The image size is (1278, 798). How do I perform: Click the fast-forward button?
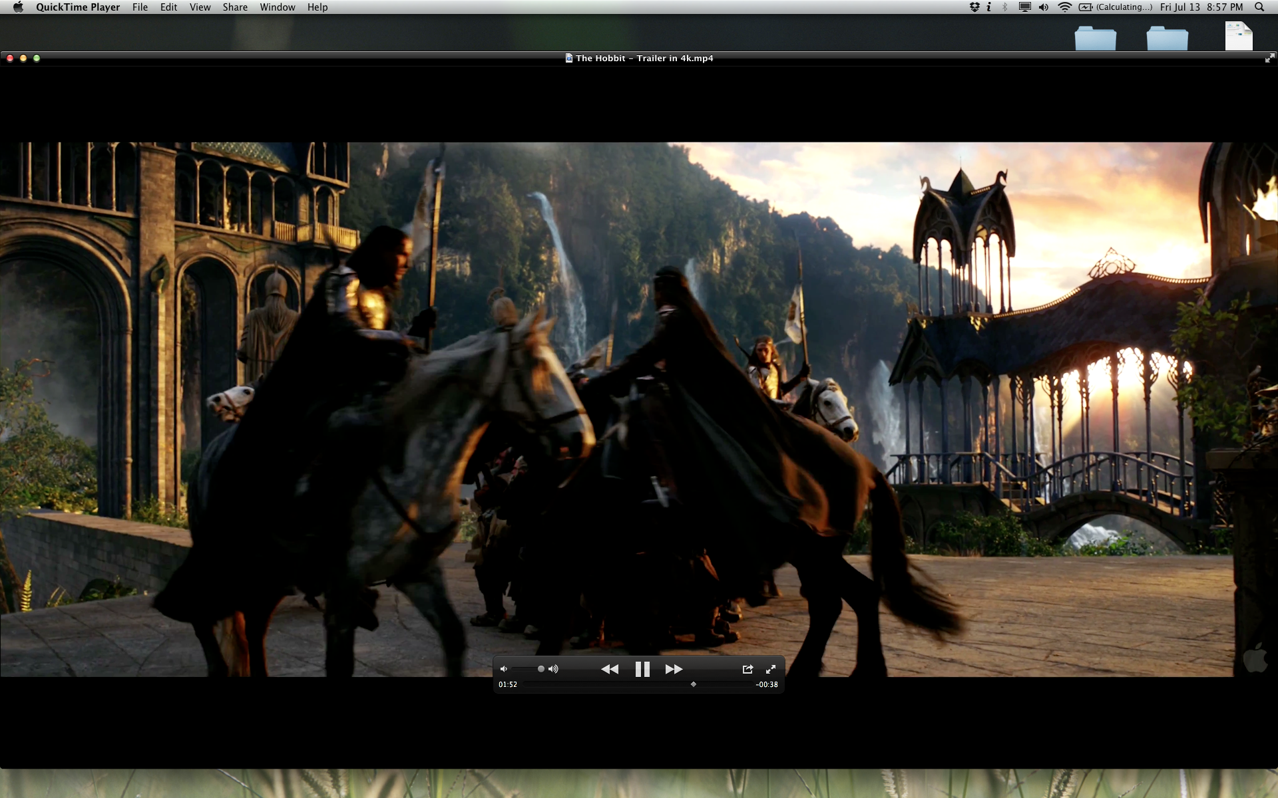click(x=674, y=669)
